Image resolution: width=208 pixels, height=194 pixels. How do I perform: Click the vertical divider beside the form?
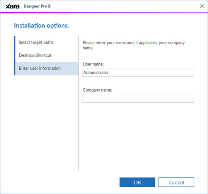[x=79, y=103]
